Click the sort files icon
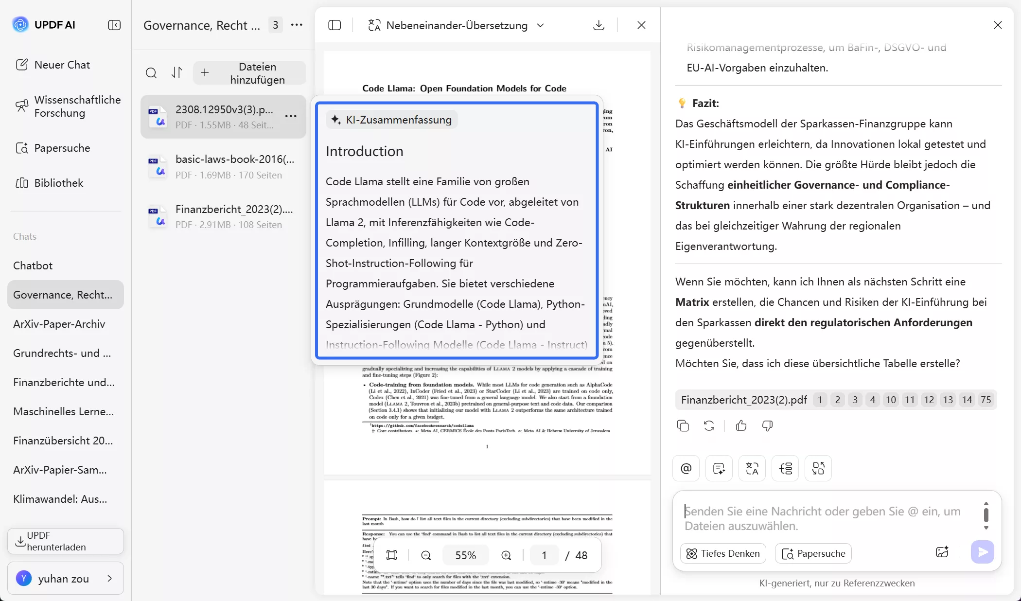 pos(177,73)
